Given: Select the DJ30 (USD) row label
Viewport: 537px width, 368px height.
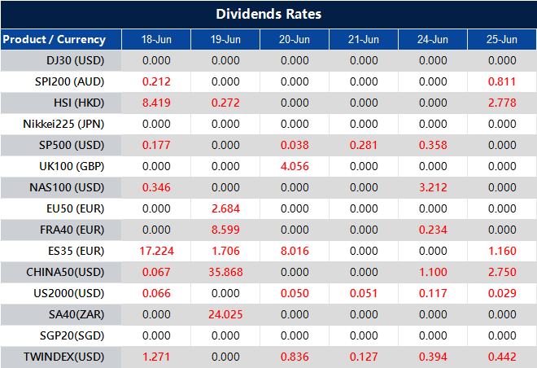Looking at the screenshot, I should tap(75, 60).
